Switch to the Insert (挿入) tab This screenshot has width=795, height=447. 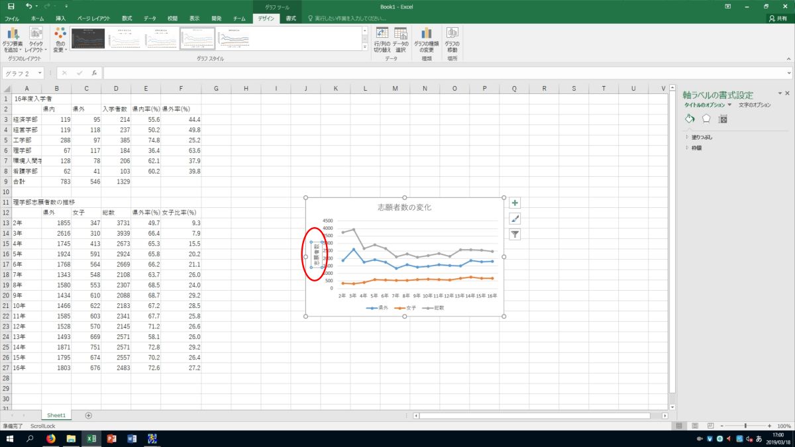[x=61, y=19]
